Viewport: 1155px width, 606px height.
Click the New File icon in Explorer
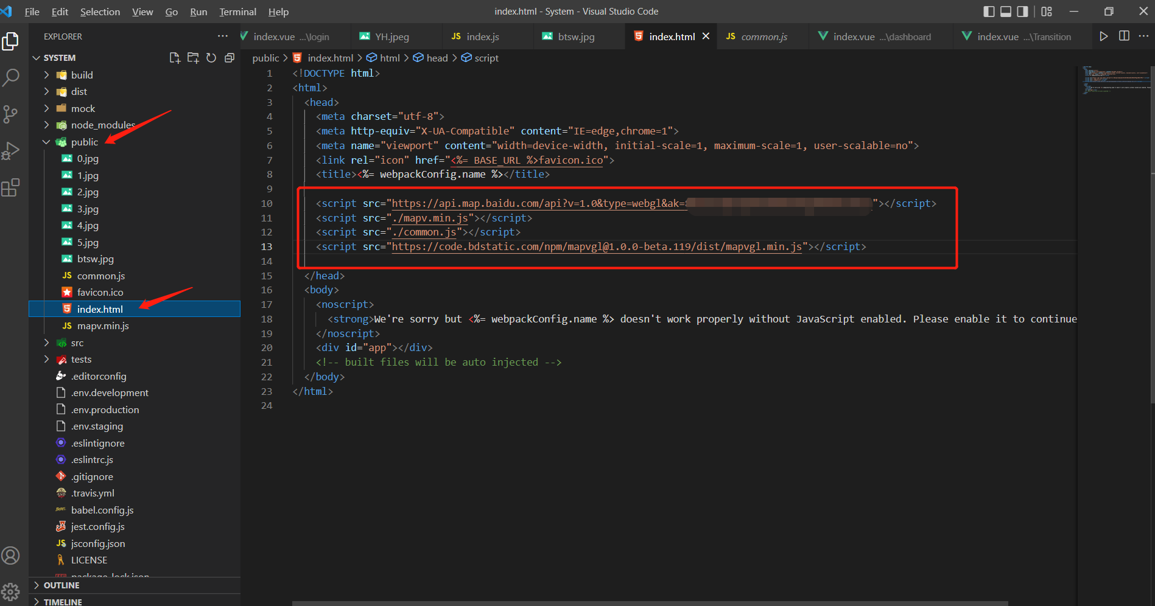click(175, 58)
